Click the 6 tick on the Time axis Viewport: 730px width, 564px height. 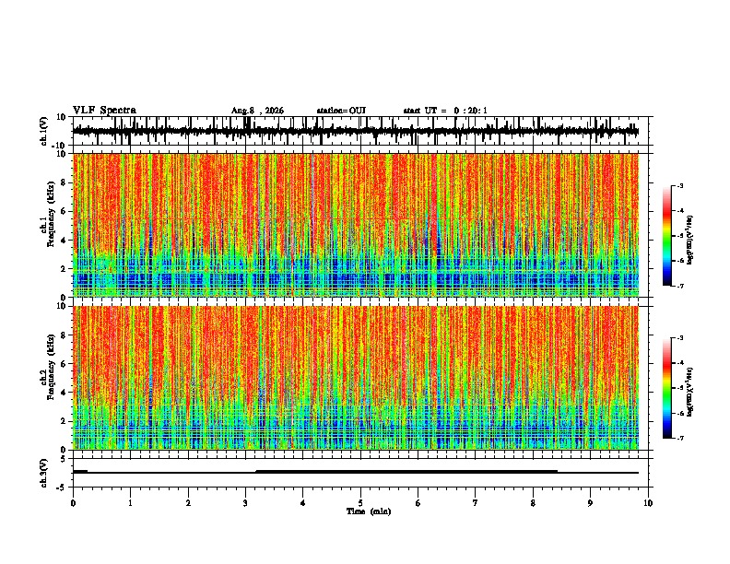418,503
